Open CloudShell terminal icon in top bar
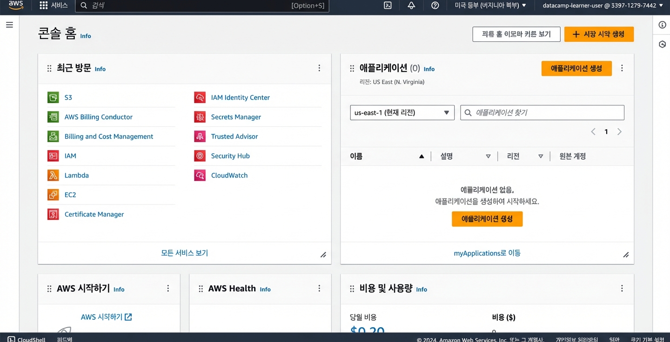This screenshot has height=342, width=670. (x=388, y=6)
